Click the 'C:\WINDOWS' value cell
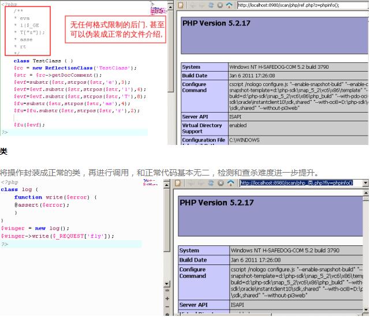The image size is (370, 317). (244, 140)
